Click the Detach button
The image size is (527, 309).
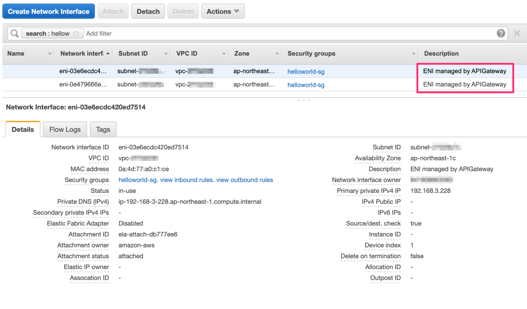(148, 11)
